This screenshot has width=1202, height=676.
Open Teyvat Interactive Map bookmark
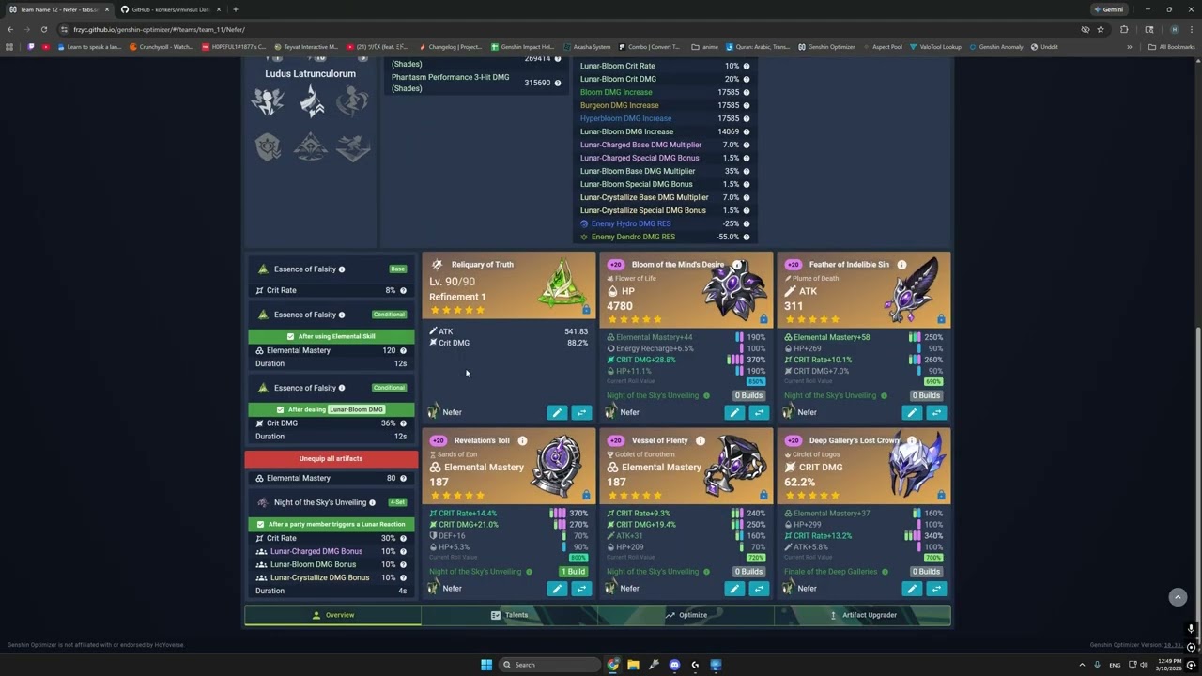point(306,47)
